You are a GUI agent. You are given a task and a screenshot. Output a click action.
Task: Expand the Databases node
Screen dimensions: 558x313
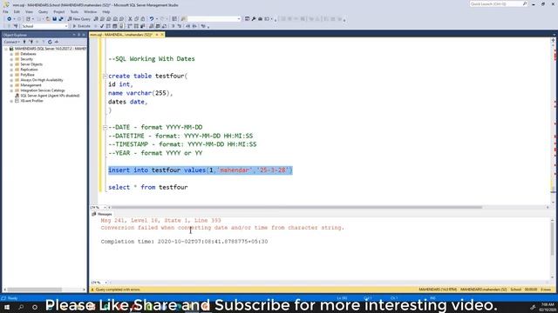pos(11,54)
